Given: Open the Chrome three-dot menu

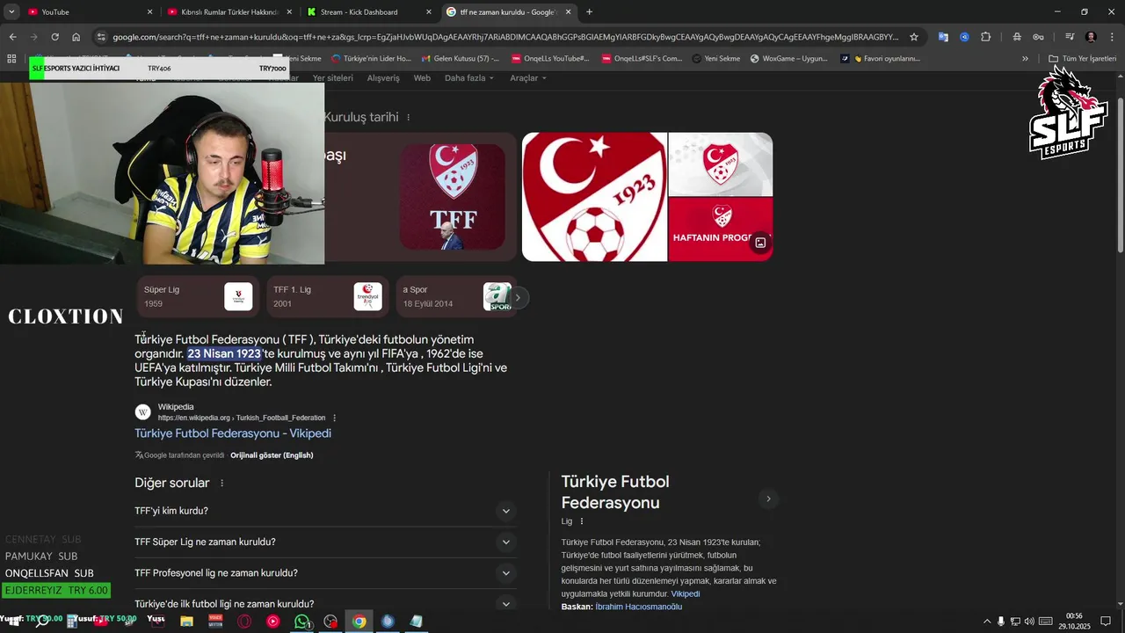Looking at the screenshot, I should [x=1111, y=37].
